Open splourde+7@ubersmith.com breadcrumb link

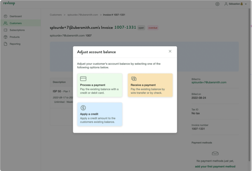pyautogui.click(x=83, y=15)
